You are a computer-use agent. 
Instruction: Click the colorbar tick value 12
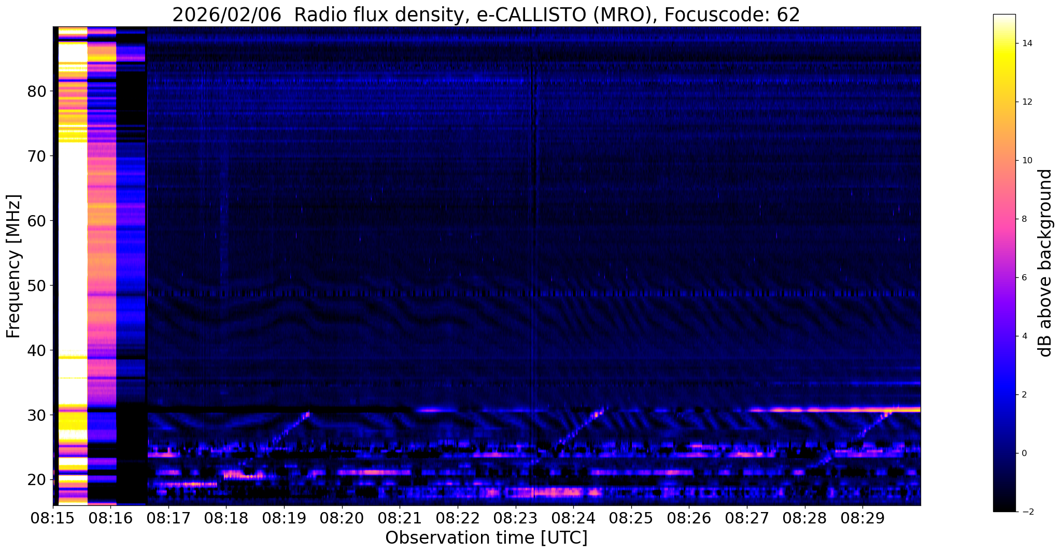click(x=1026, y=102)
